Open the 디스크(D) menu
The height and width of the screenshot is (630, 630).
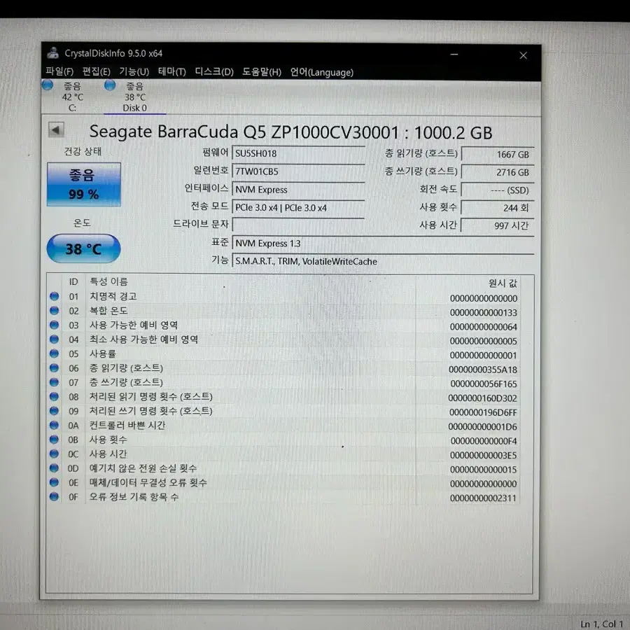(x=214, y=71)
